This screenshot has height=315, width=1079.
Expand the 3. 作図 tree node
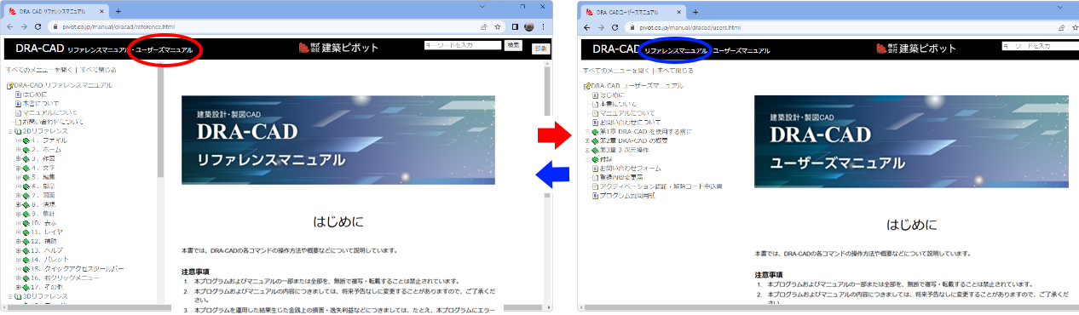click(x=18, y=158)
